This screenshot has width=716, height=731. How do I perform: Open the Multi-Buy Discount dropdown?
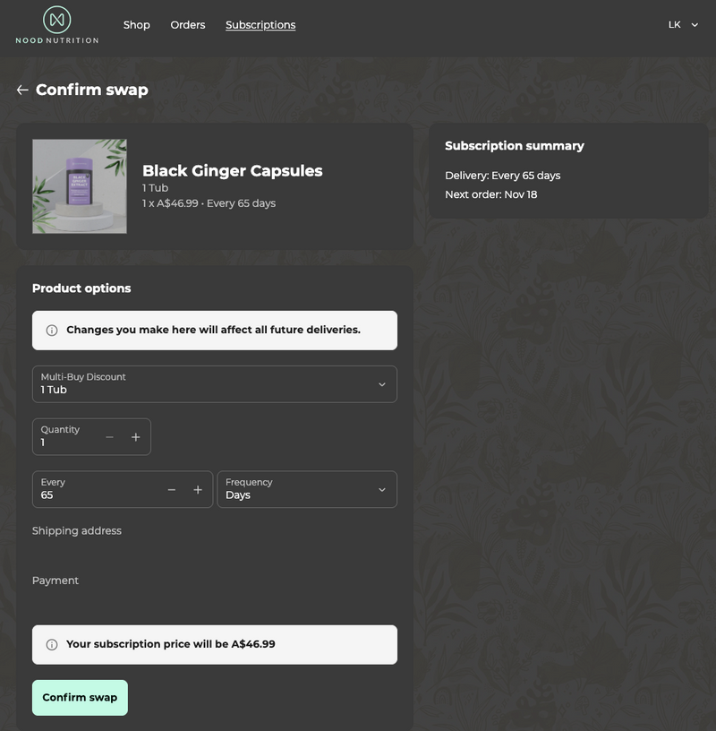click(x=215, y=384)
